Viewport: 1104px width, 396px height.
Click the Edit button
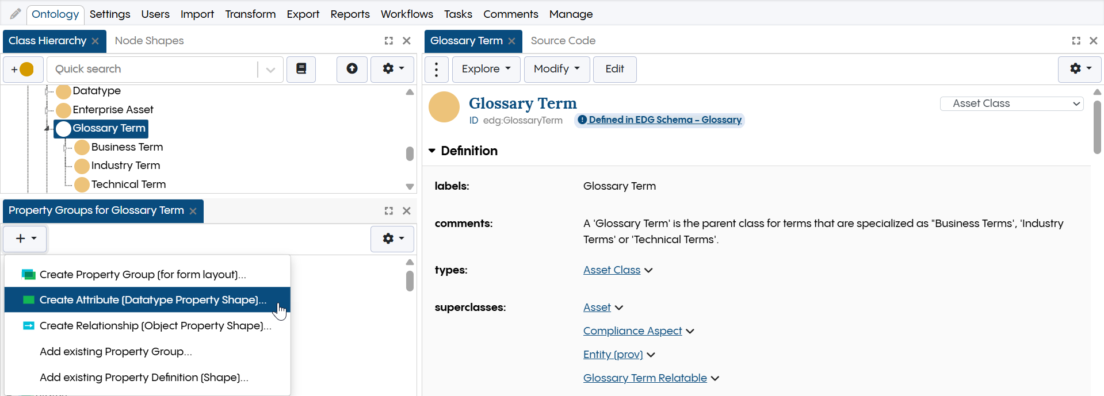pos(614,69)
